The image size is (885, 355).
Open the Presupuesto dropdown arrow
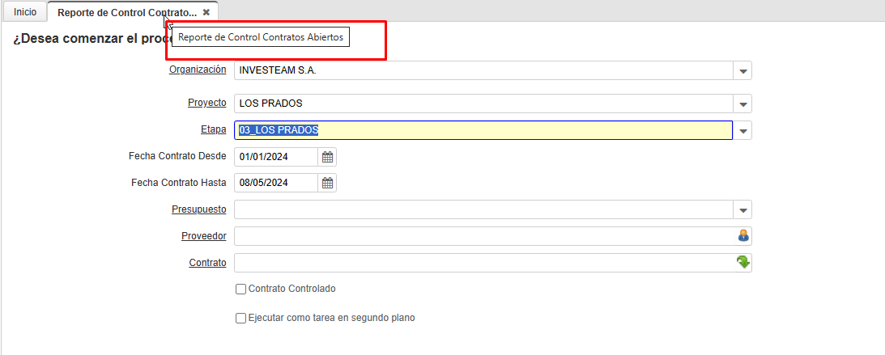point(742,210)
